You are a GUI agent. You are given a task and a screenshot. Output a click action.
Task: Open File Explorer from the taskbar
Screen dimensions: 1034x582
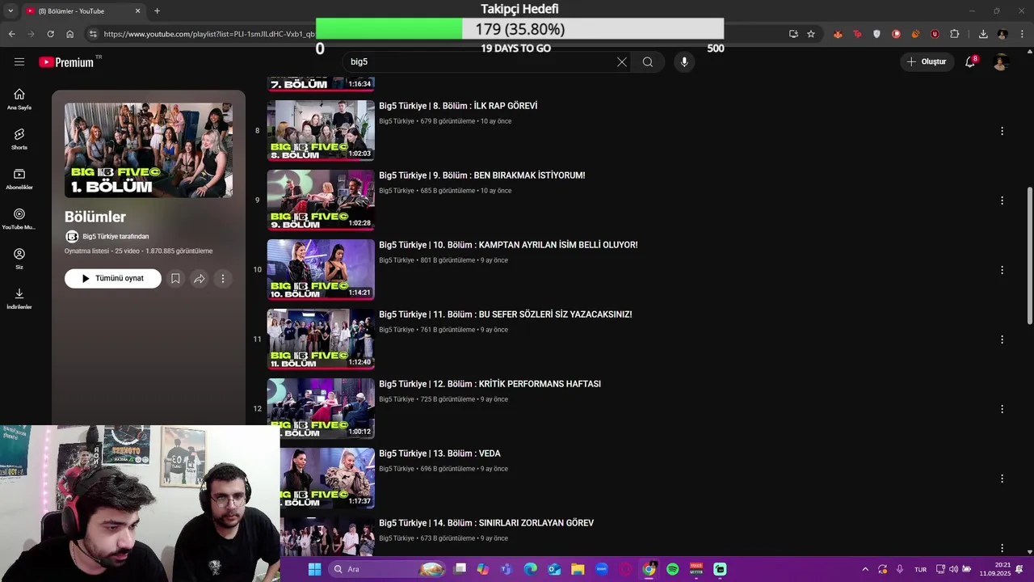578,569
